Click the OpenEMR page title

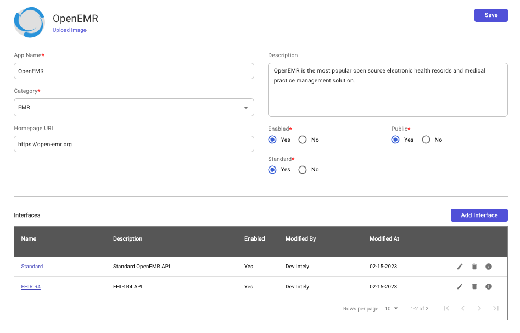pyautogui.click(x=76, y=19)
